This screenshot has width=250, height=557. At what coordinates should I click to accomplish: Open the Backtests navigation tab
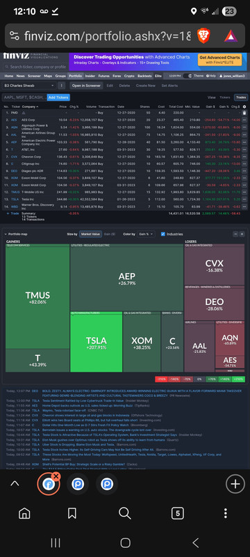[144, 76]
